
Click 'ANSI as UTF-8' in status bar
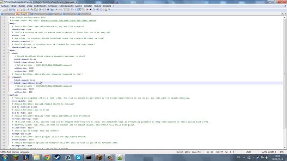pyautogui.click(x=269, y=152)
